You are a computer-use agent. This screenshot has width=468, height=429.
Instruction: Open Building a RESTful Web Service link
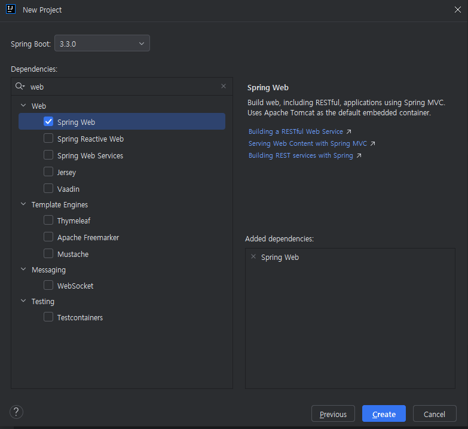pos(295,131)
